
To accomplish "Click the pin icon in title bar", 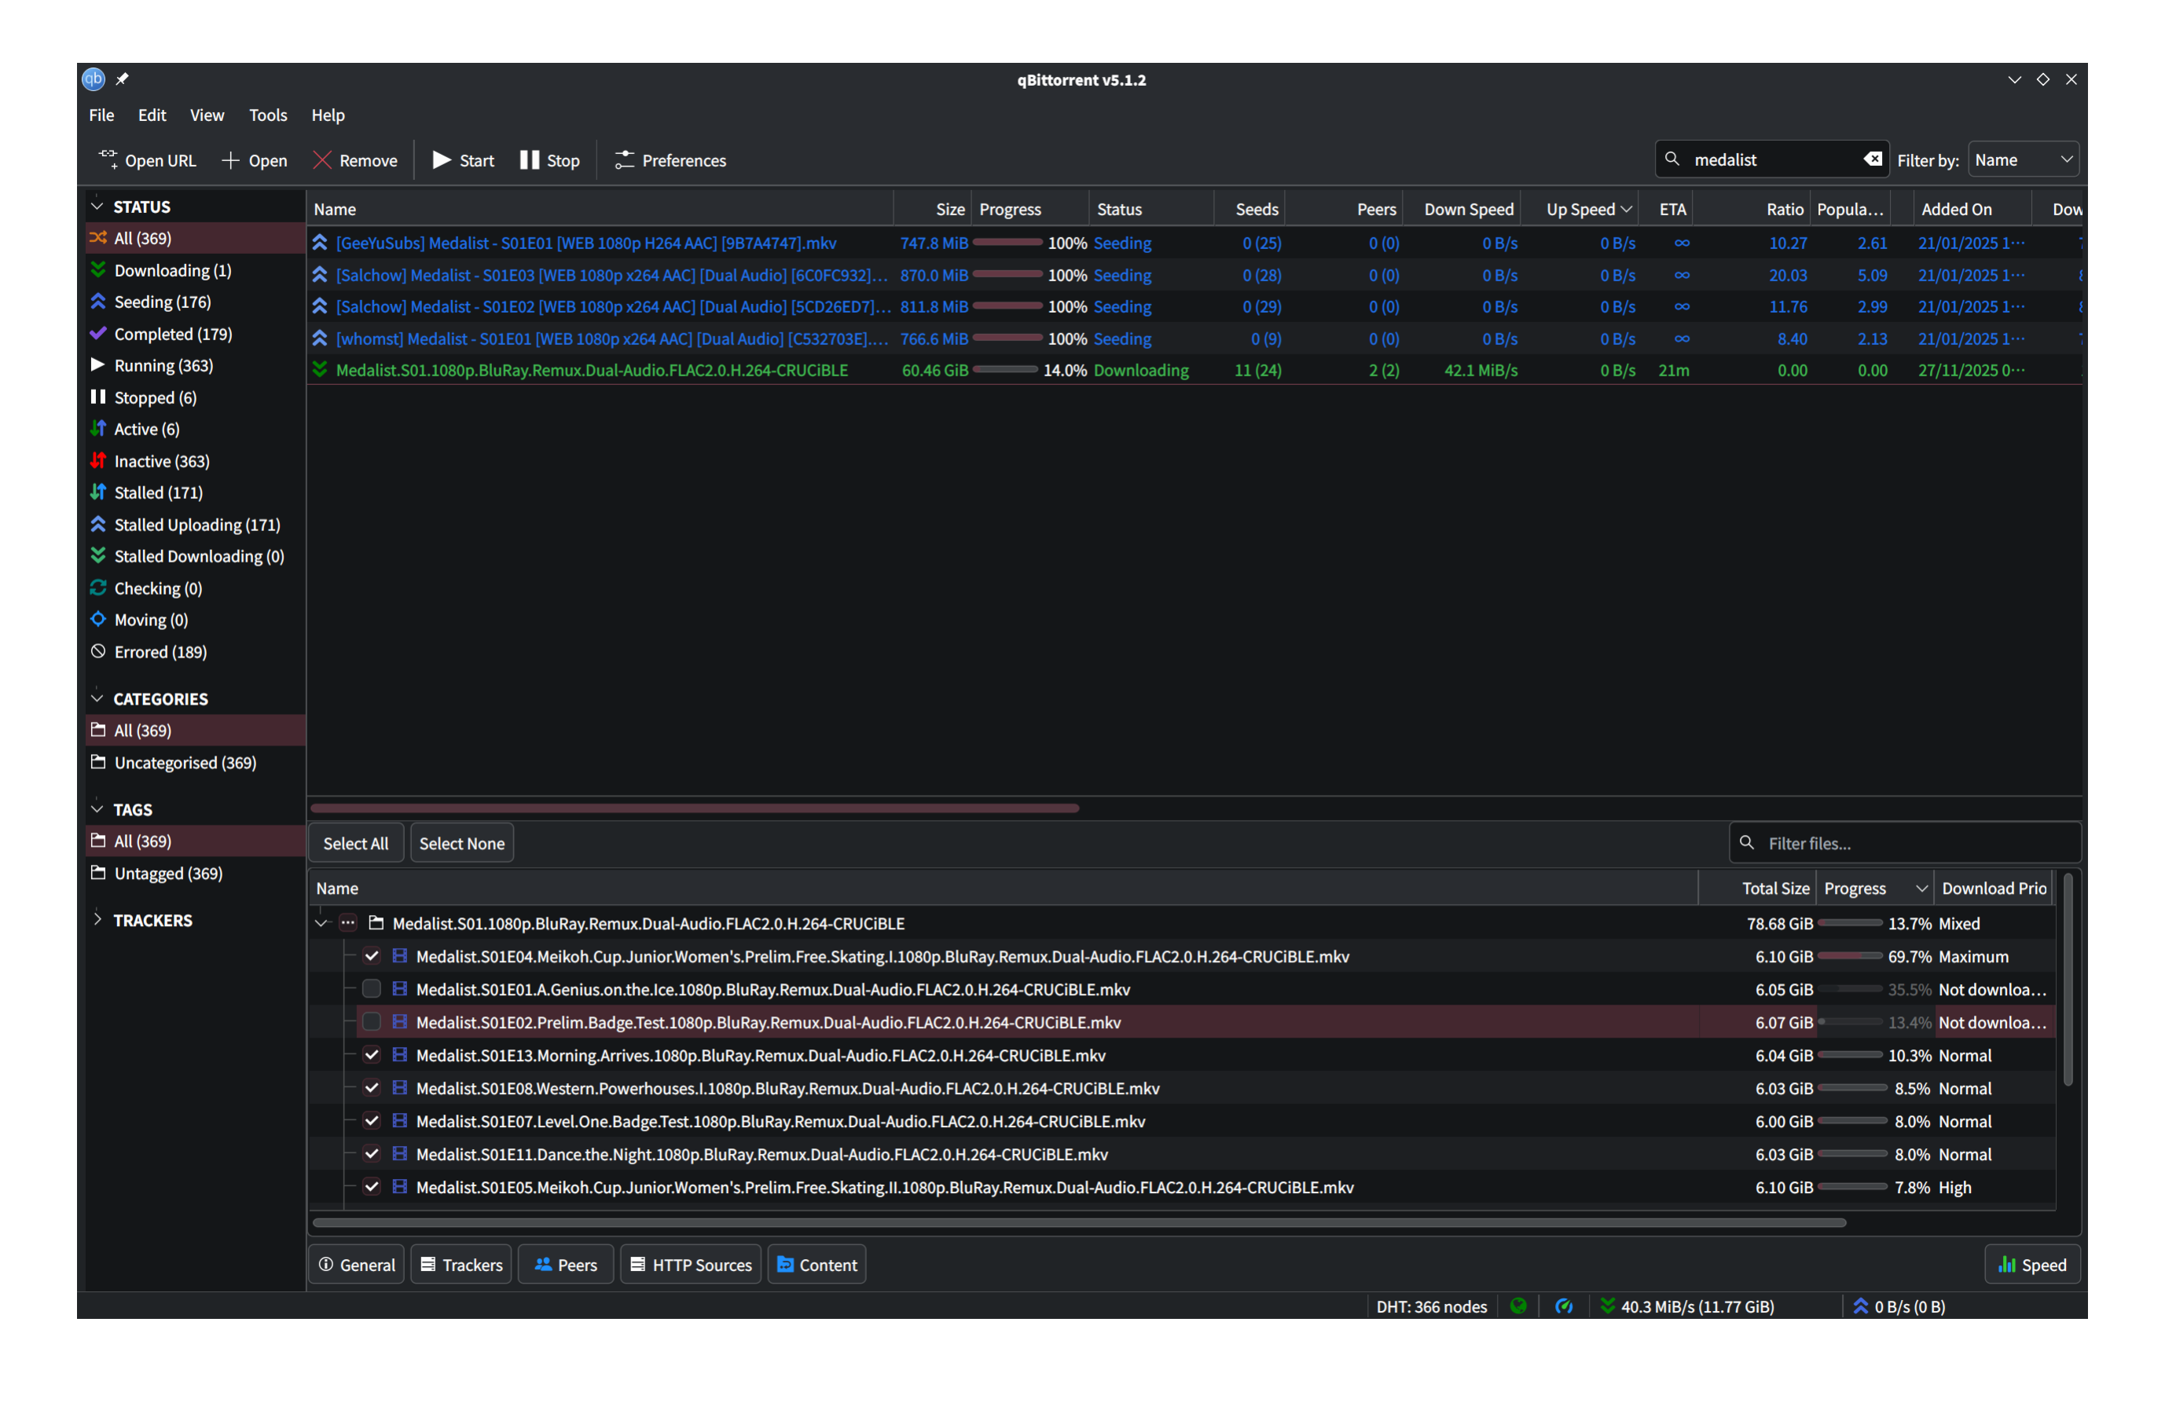I will tap(123, 80).
